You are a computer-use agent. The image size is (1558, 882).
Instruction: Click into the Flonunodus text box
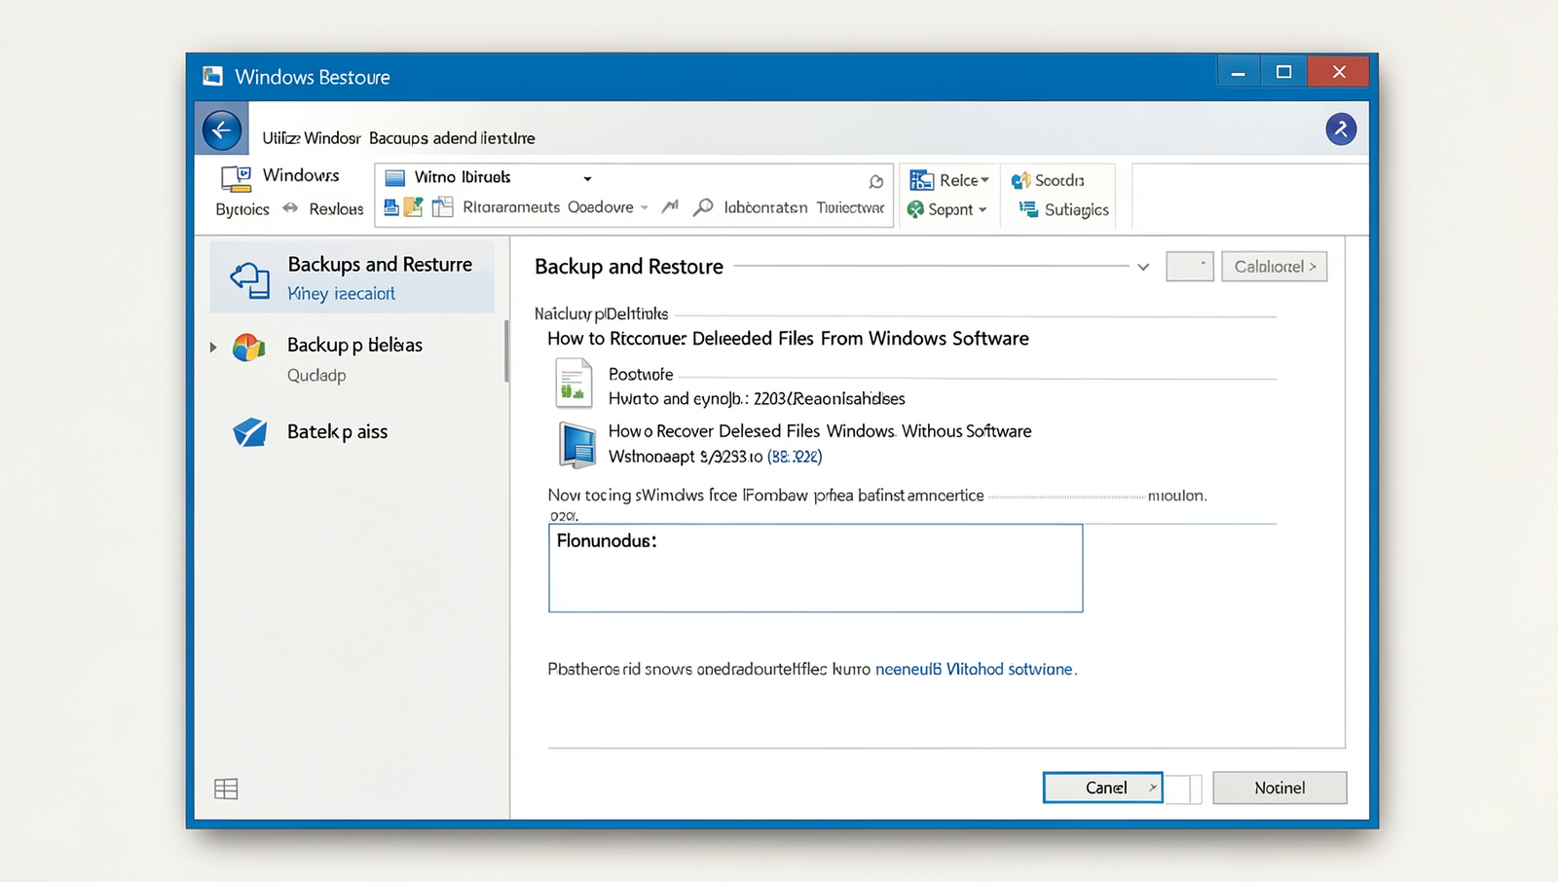815,569
